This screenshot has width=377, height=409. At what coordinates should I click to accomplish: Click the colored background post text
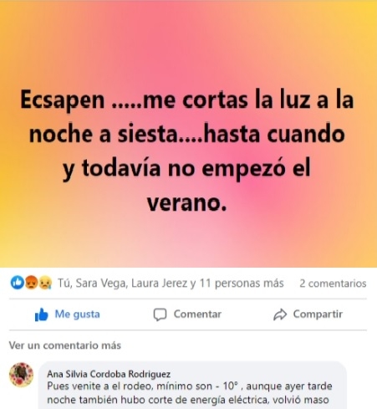point(187,151)
